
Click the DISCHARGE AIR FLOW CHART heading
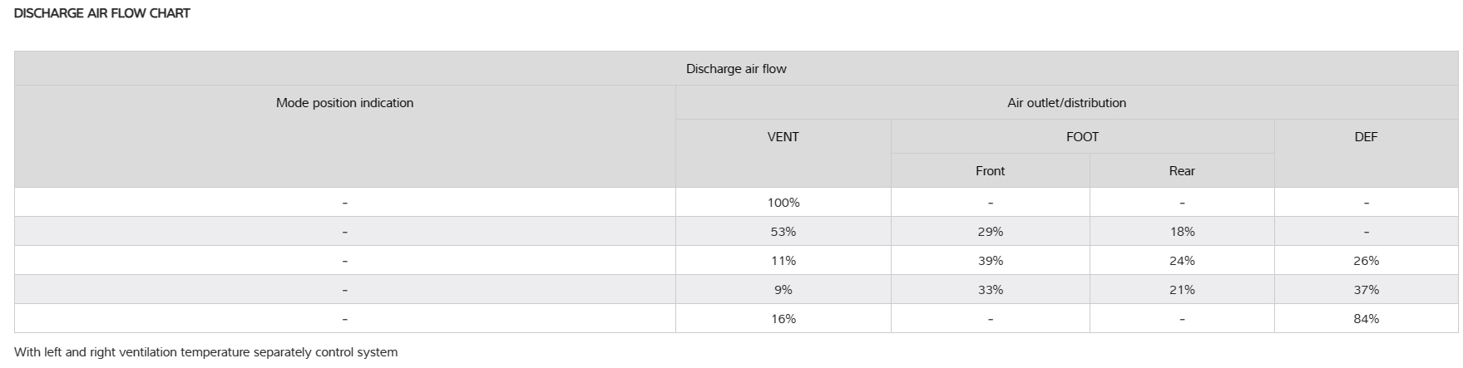(x=102, y=13)
